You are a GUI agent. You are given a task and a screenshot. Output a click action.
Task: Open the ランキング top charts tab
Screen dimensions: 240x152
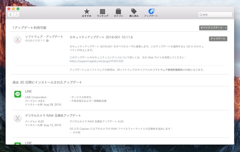coord(102,13)
